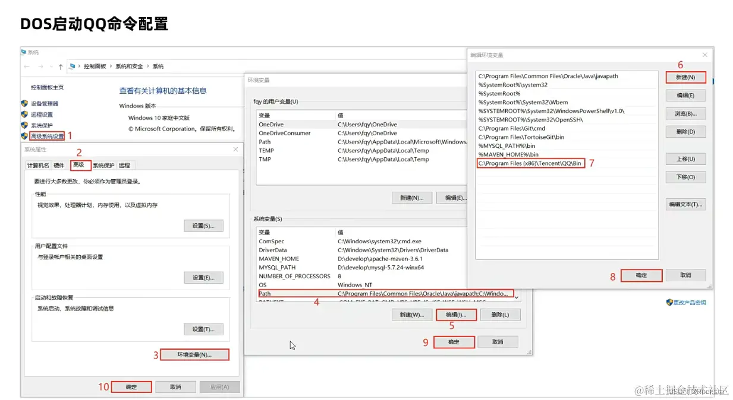Select the NUMBER_OF_PROCESSORS system variable row
Screen dimensions: 733x400
(x=385, y=276)
